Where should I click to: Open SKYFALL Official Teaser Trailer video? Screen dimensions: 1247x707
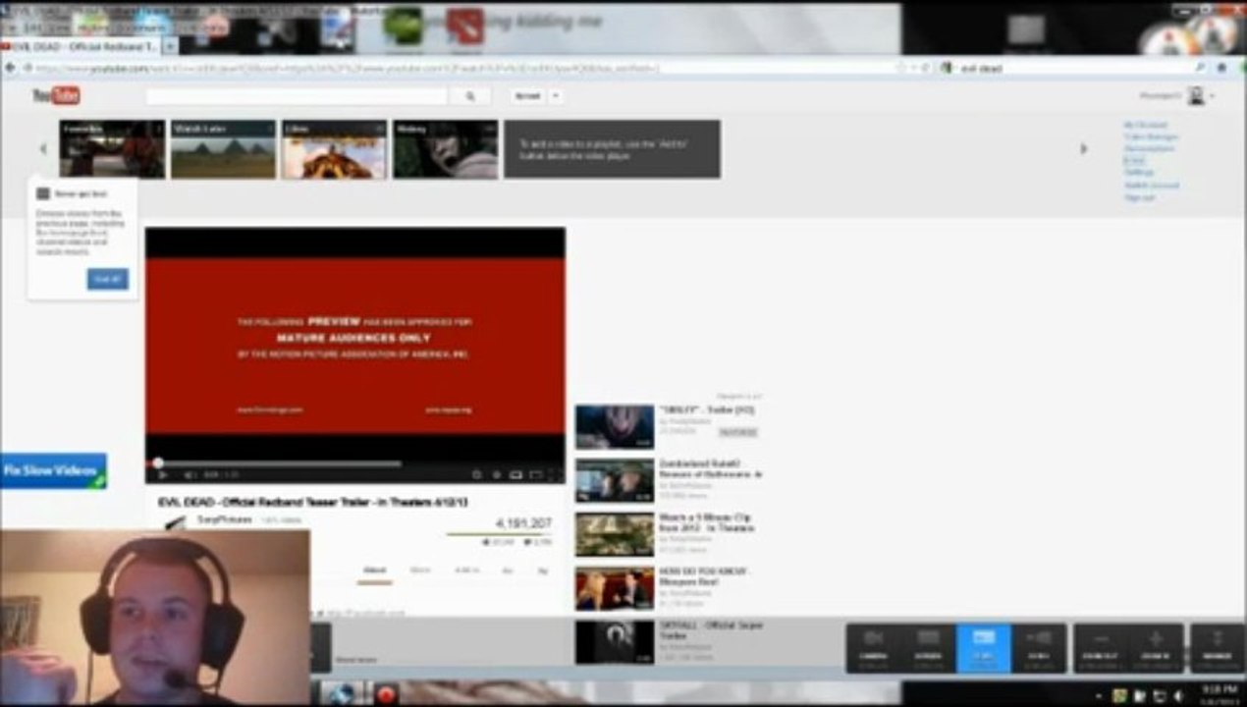670,641
